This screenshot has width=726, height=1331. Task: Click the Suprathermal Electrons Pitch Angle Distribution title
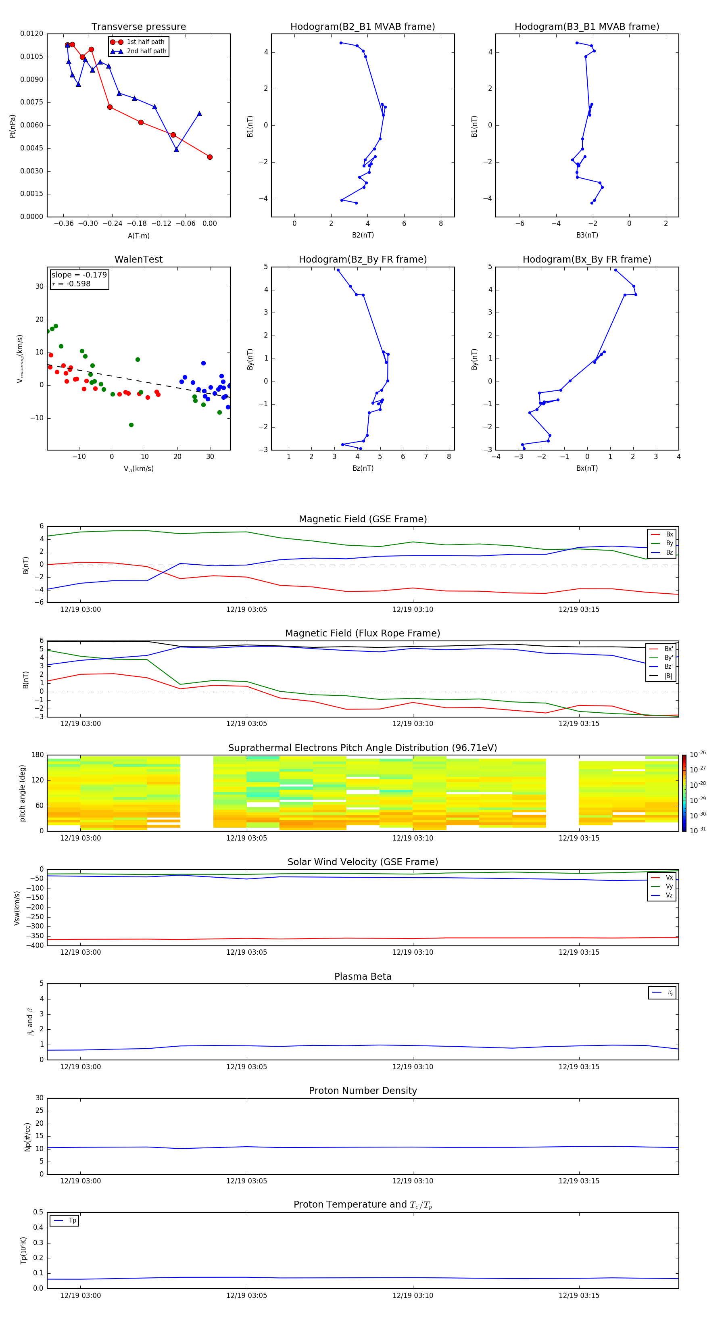point(363,748)
